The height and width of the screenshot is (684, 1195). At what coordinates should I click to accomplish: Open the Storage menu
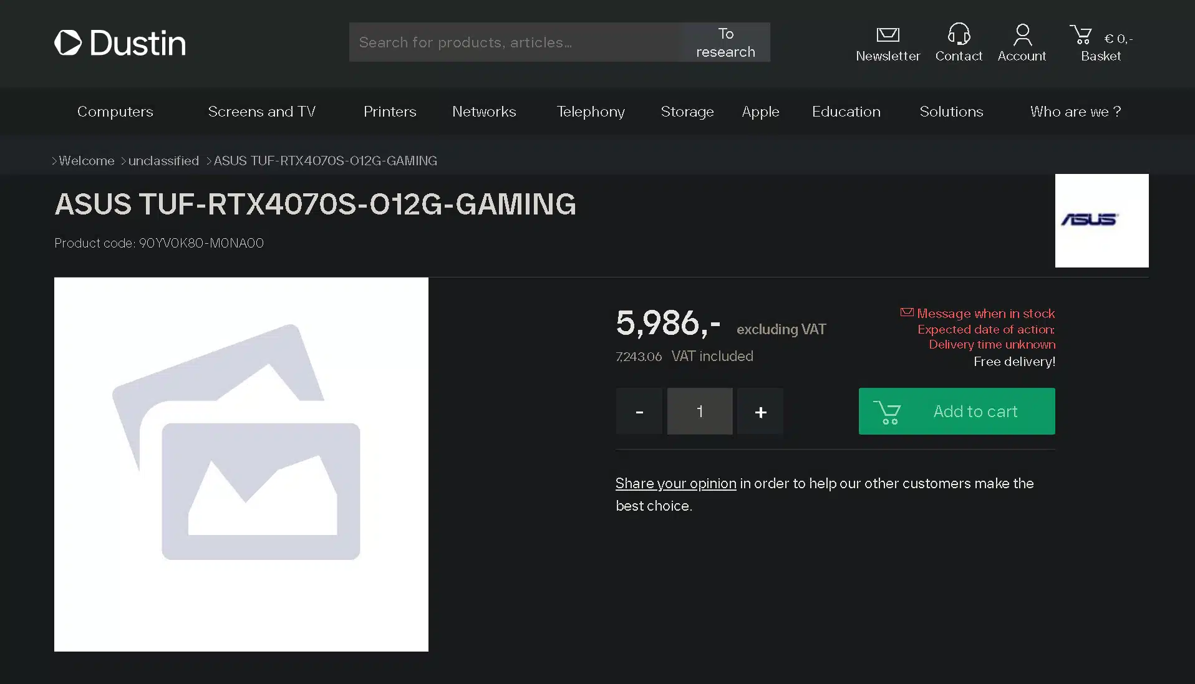687,112
